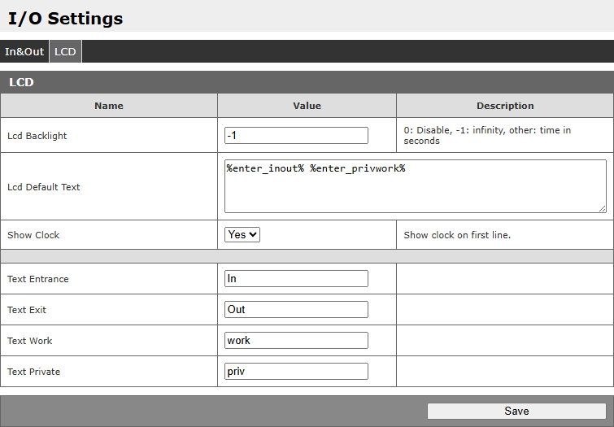The width and height of the screenshot is (614, 427).
Task: Click the Text Exit input field
Action: [x=296, y=310]
